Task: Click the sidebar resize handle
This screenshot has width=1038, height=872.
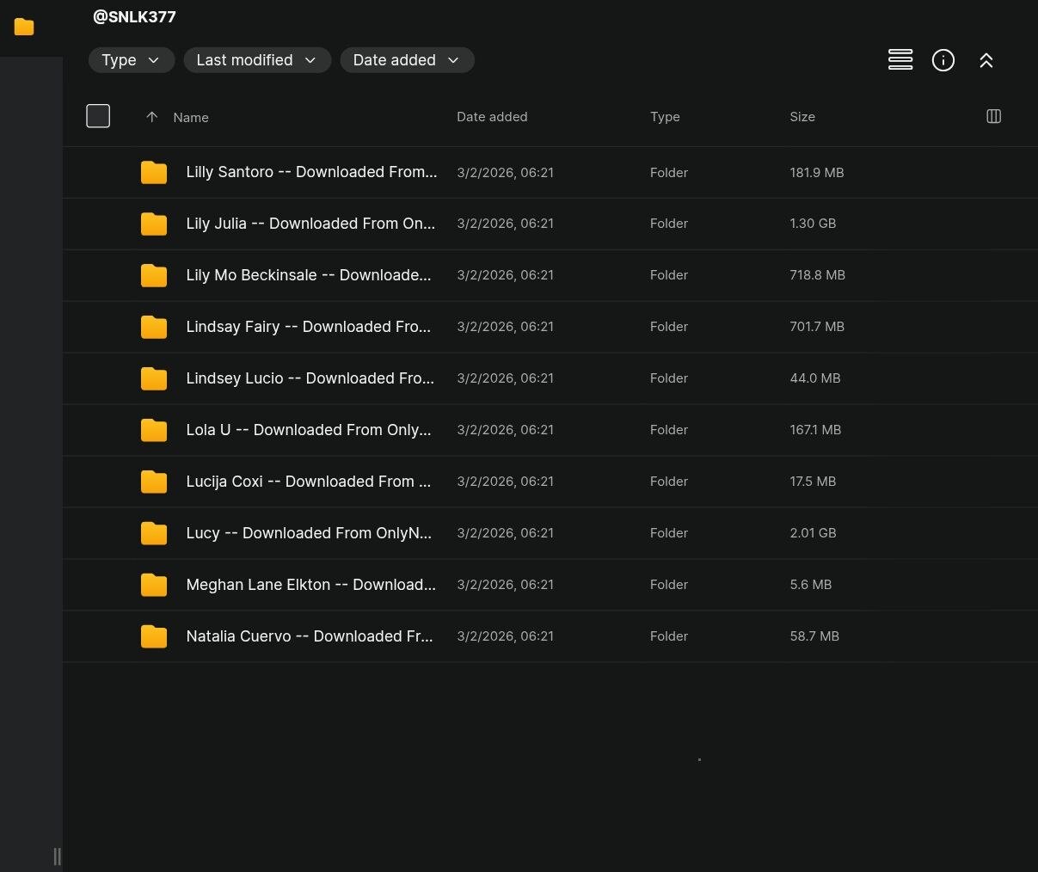Action: (x=57, y=856)
